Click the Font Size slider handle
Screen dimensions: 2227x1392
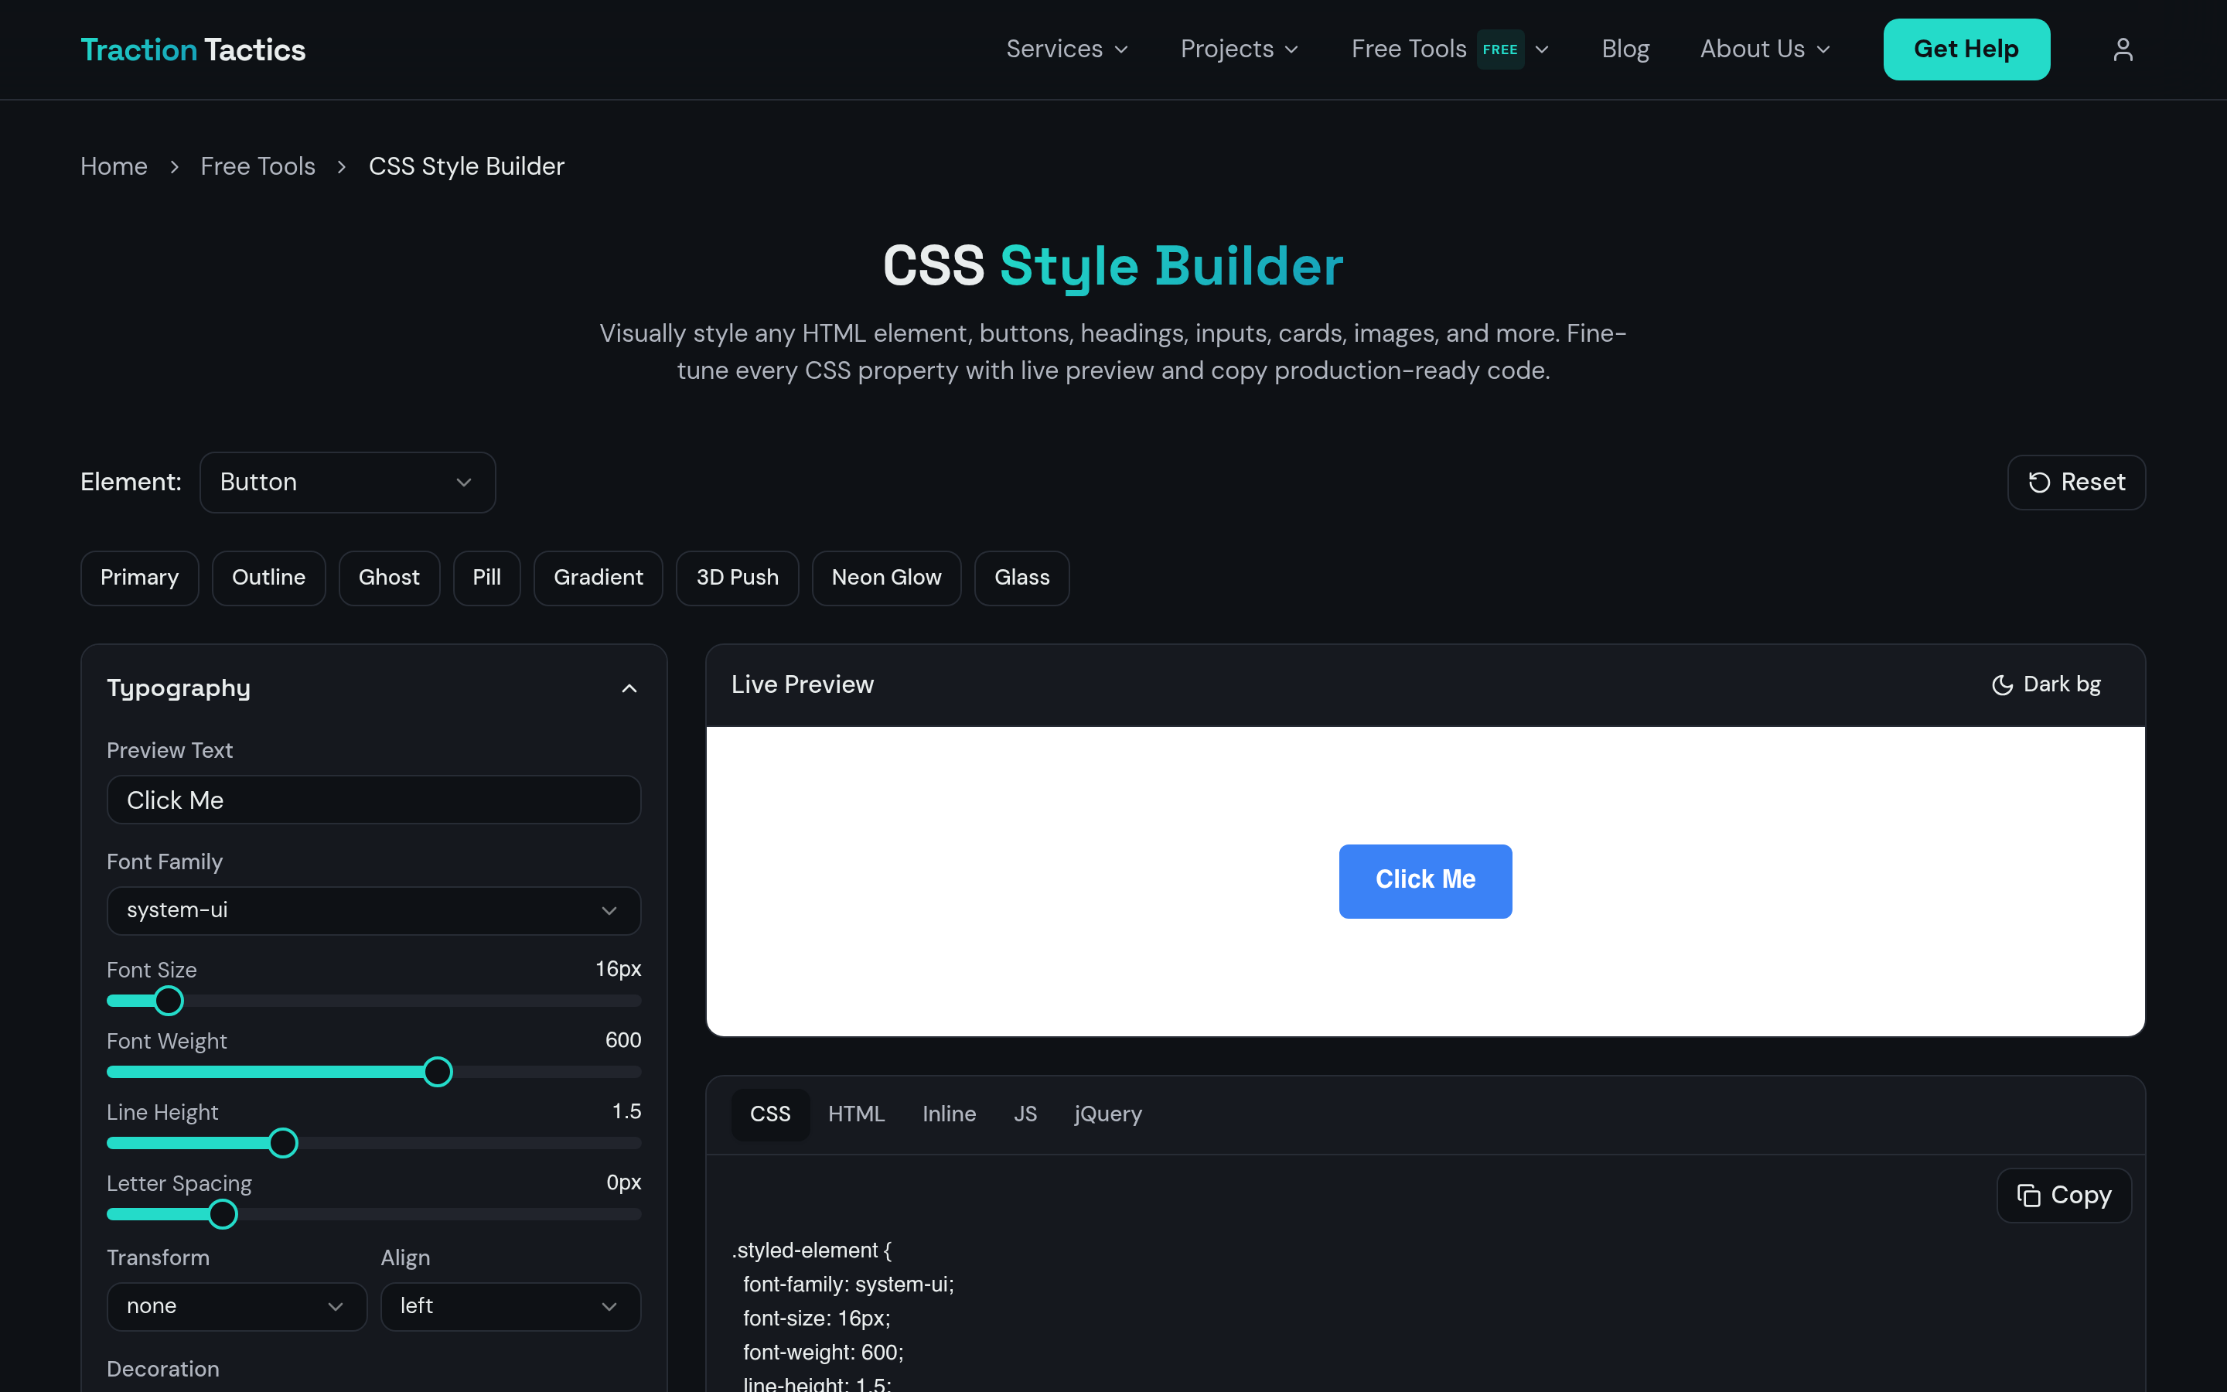(169, 1001)
